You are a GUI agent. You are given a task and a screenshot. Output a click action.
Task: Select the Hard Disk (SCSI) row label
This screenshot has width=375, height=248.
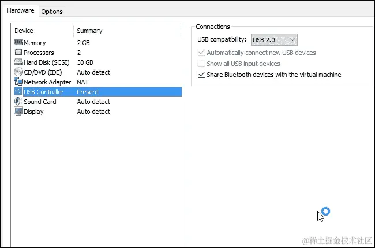pos(47,62)
